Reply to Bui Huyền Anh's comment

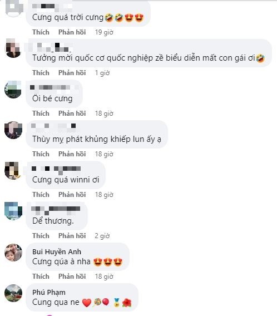click(x=72, y=276)
